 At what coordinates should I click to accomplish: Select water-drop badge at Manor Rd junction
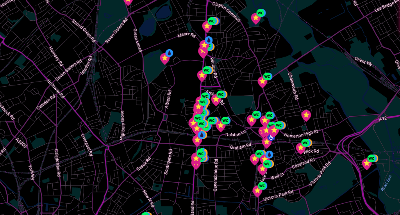point(209,40)
